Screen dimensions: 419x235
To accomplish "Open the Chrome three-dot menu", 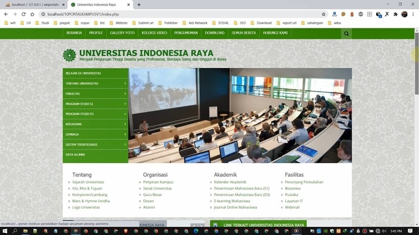I will (x=413, y=14).
